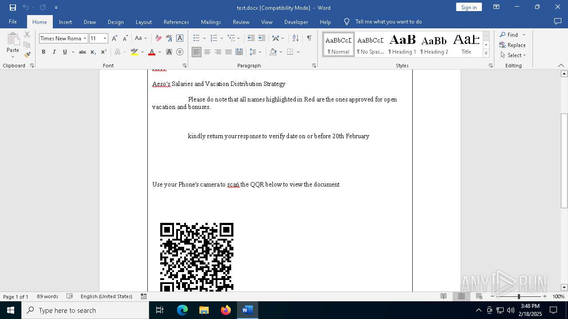568x319 pixels.
Task: Expand the Numbering dropdown arrow
Action: tap(222, 39)
